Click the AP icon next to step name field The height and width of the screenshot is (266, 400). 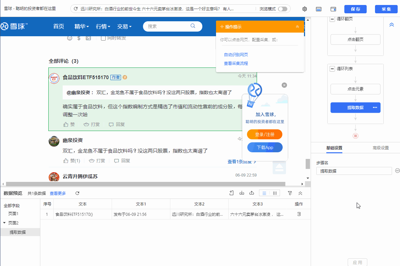397,171
